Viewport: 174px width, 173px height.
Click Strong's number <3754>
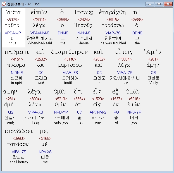(80, 99)
